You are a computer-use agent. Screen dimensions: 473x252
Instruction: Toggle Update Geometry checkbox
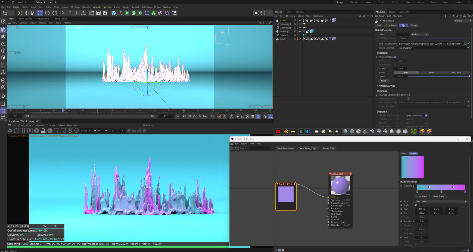[x=426, y=115]
